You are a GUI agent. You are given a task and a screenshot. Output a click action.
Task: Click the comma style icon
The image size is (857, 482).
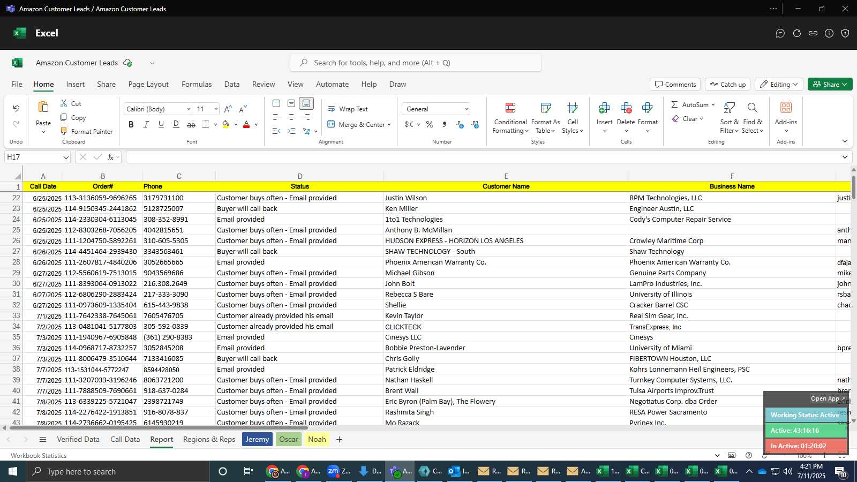tap(445, 124)
